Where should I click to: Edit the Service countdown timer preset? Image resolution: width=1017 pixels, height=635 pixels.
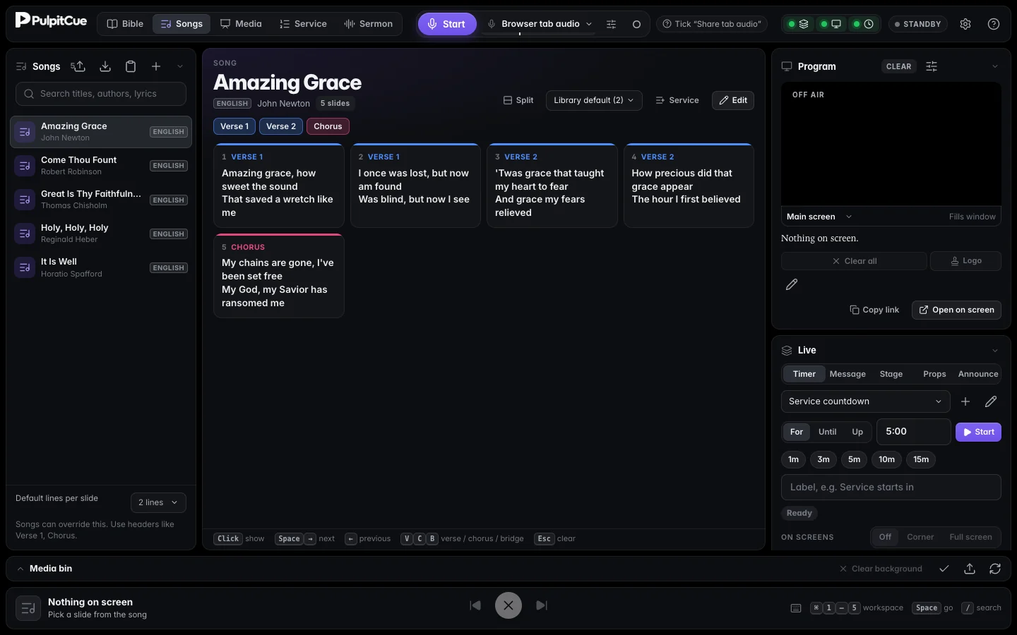(x=991, y=401)
